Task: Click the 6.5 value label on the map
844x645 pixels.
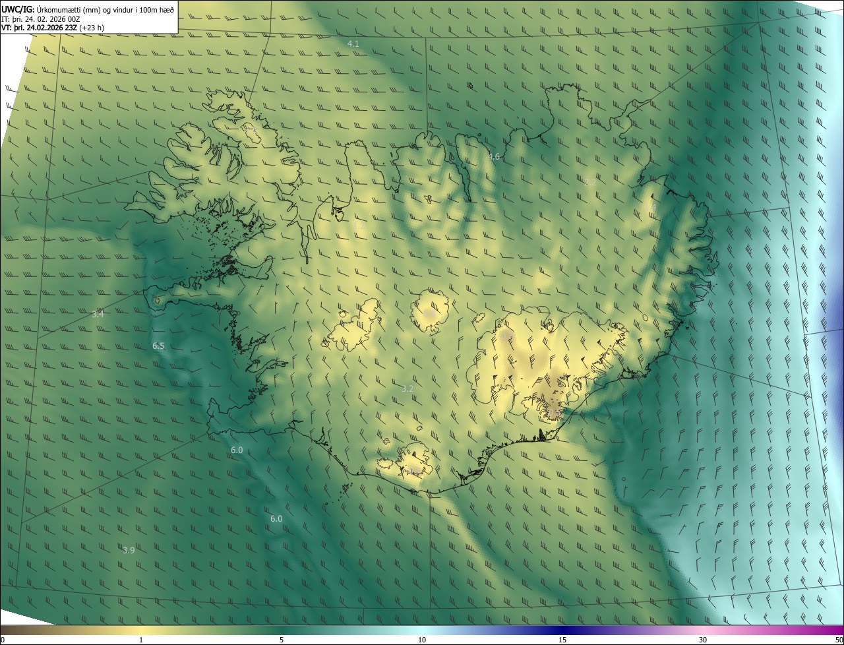Action: point(158,346)
